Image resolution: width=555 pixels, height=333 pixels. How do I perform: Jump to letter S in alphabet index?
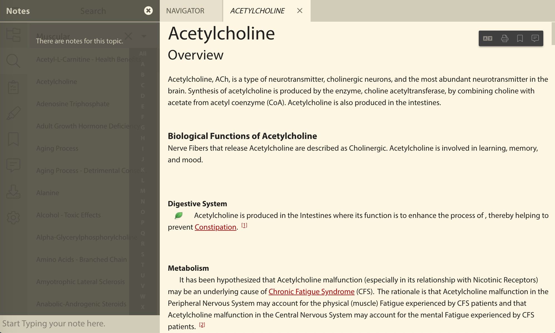click(143, 254)
